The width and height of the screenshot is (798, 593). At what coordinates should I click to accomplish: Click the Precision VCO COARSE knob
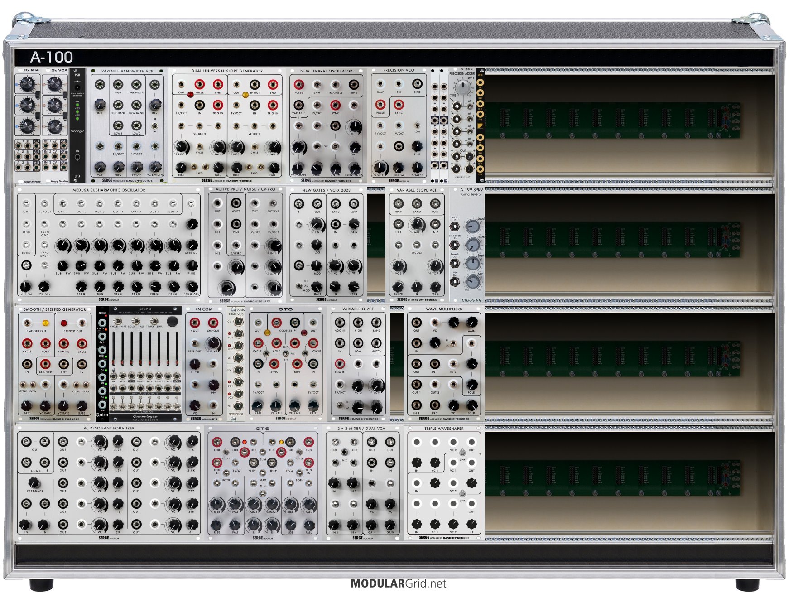click(x=417, y=167)
